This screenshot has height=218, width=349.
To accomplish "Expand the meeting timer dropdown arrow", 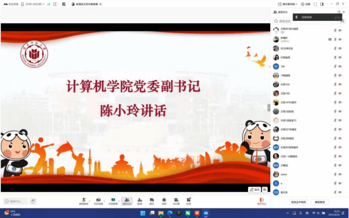I will tap(42, 4).
